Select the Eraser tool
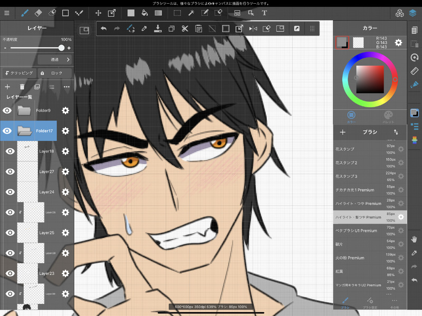 click(x=38, y=13)
